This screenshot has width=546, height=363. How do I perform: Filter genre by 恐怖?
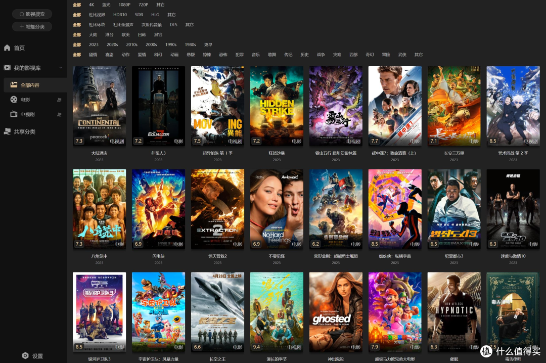point(223,55)
